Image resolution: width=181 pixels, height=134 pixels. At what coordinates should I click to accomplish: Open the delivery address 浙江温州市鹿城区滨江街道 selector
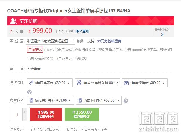pyautogui.click(x=50, y=41)
